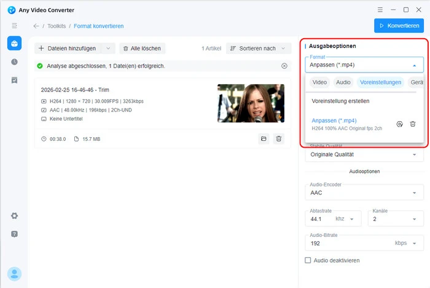Viewport: 430px width, 288px height.
Task: Delete the video with trash icon
Action: coord(279,139)
